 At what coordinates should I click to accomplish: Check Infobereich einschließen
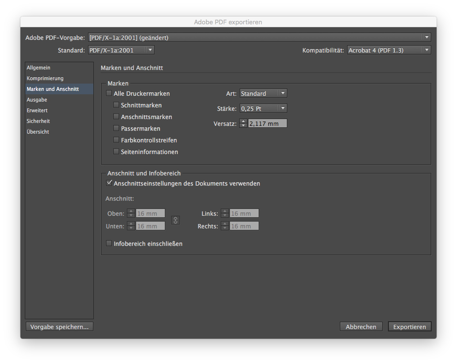coord(109,243)
